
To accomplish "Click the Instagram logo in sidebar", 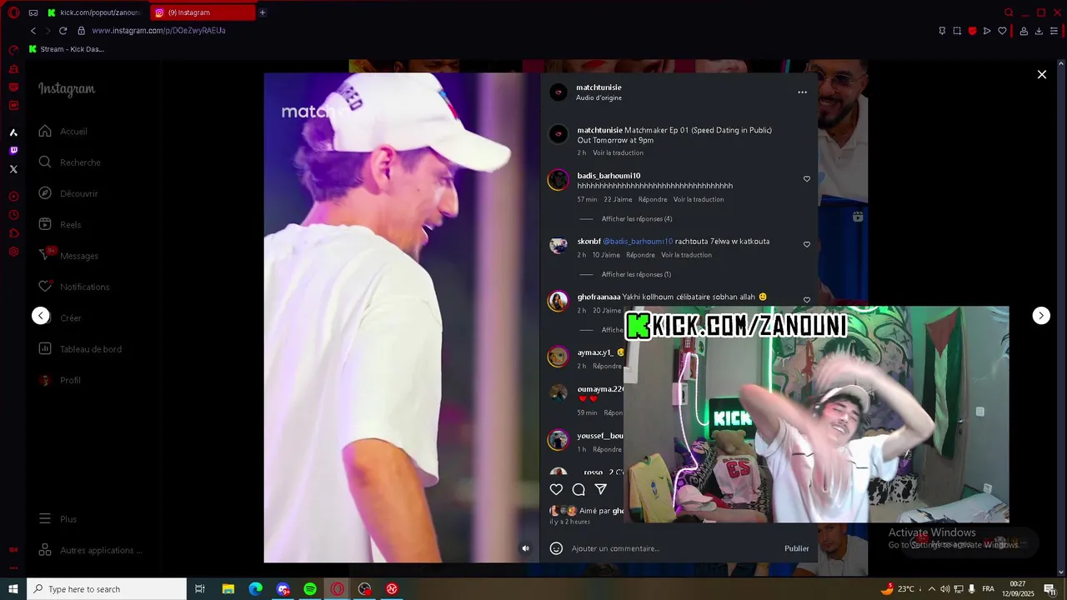I will point(67,89).
